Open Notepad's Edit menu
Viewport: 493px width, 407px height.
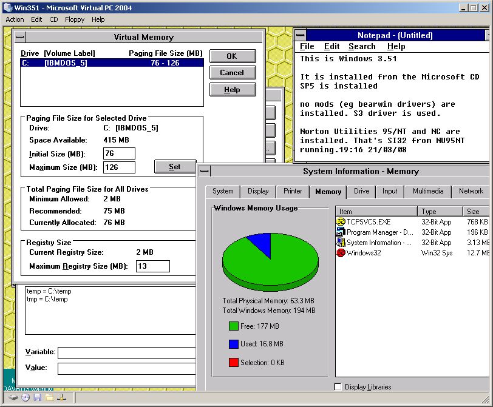[x=331, y=47]
